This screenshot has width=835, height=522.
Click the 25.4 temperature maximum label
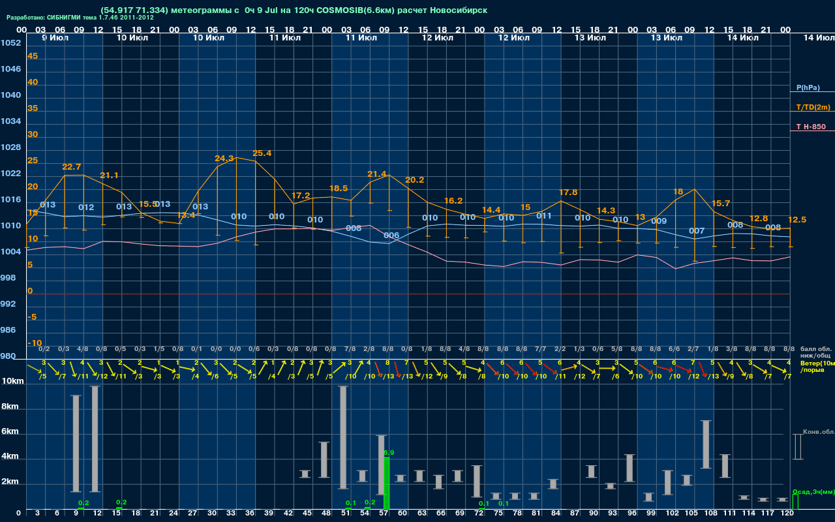click(262, 153)
